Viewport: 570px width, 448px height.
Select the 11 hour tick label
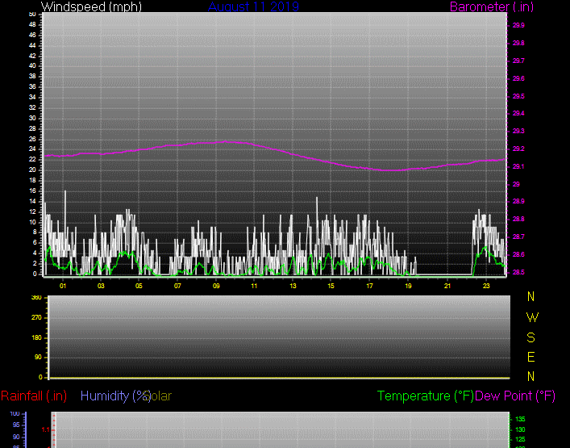click(254, 286)
